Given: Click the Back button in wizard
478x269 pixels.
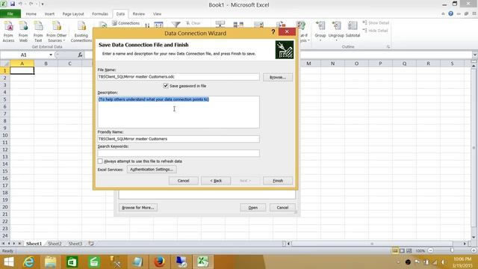Looking at the screenshot, I should click(x=216, y=181).
